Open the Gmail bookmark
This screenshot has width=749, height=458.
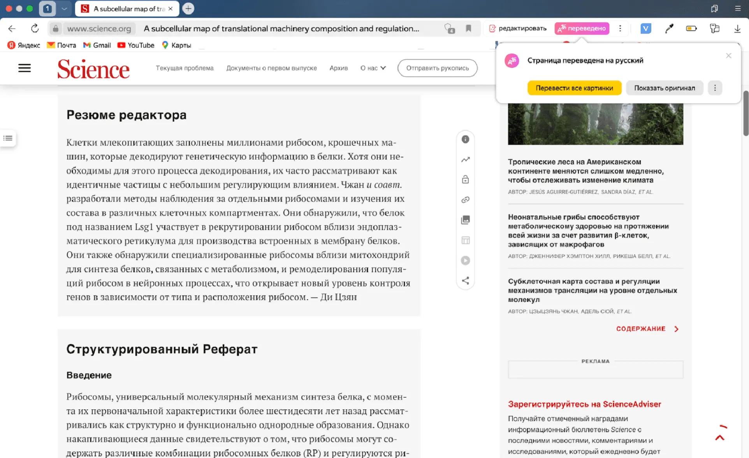(x=97, y=45)
